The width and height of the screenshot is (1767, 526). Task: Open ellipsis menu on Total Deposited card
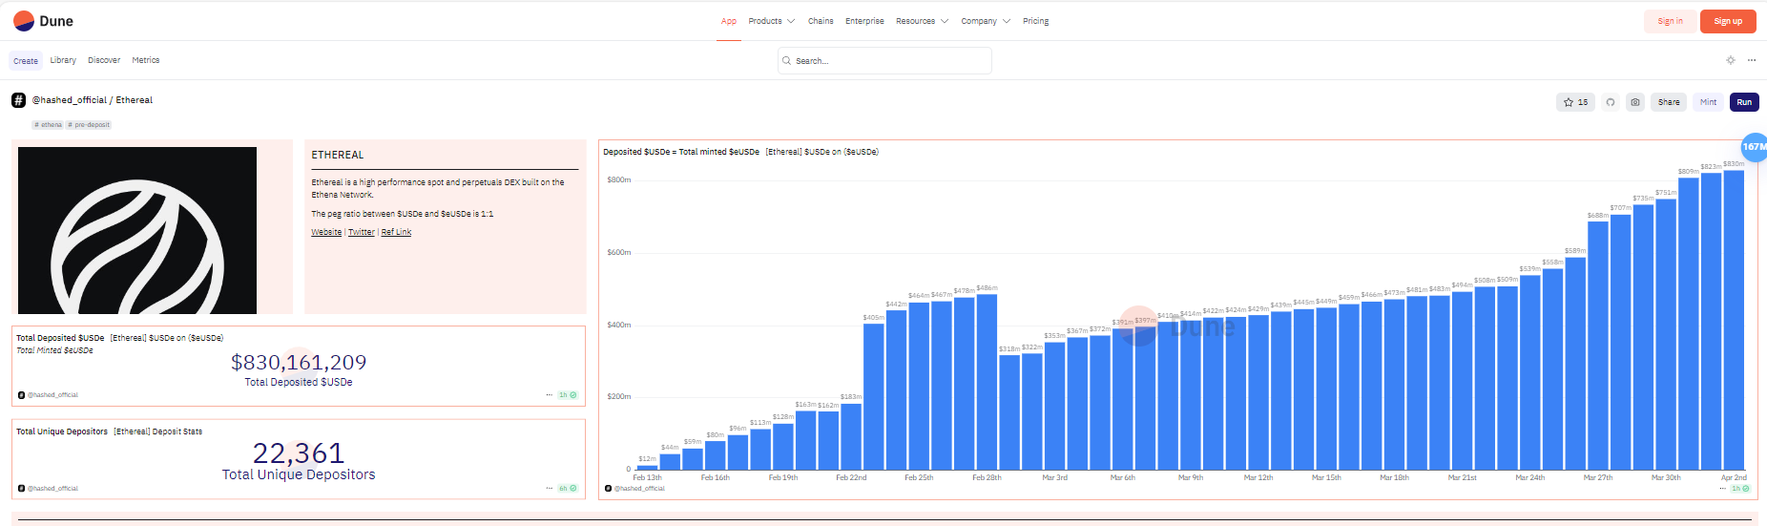(x=549, y=394)
